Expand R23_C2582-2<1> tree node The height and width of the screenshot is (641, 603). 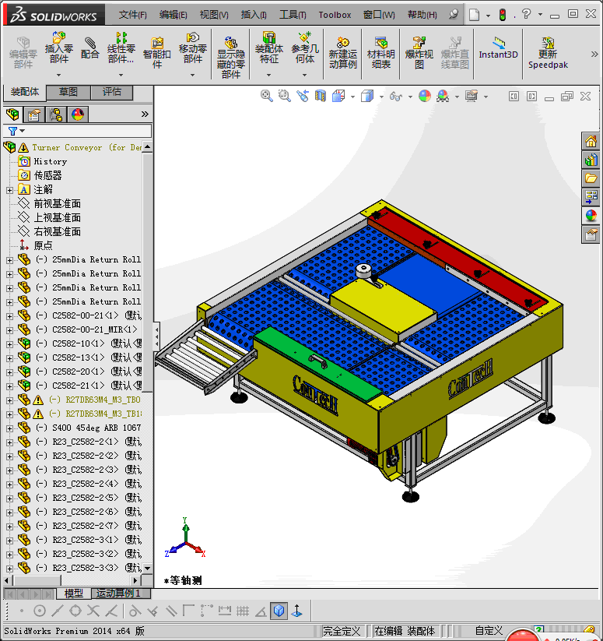(9, 442)
